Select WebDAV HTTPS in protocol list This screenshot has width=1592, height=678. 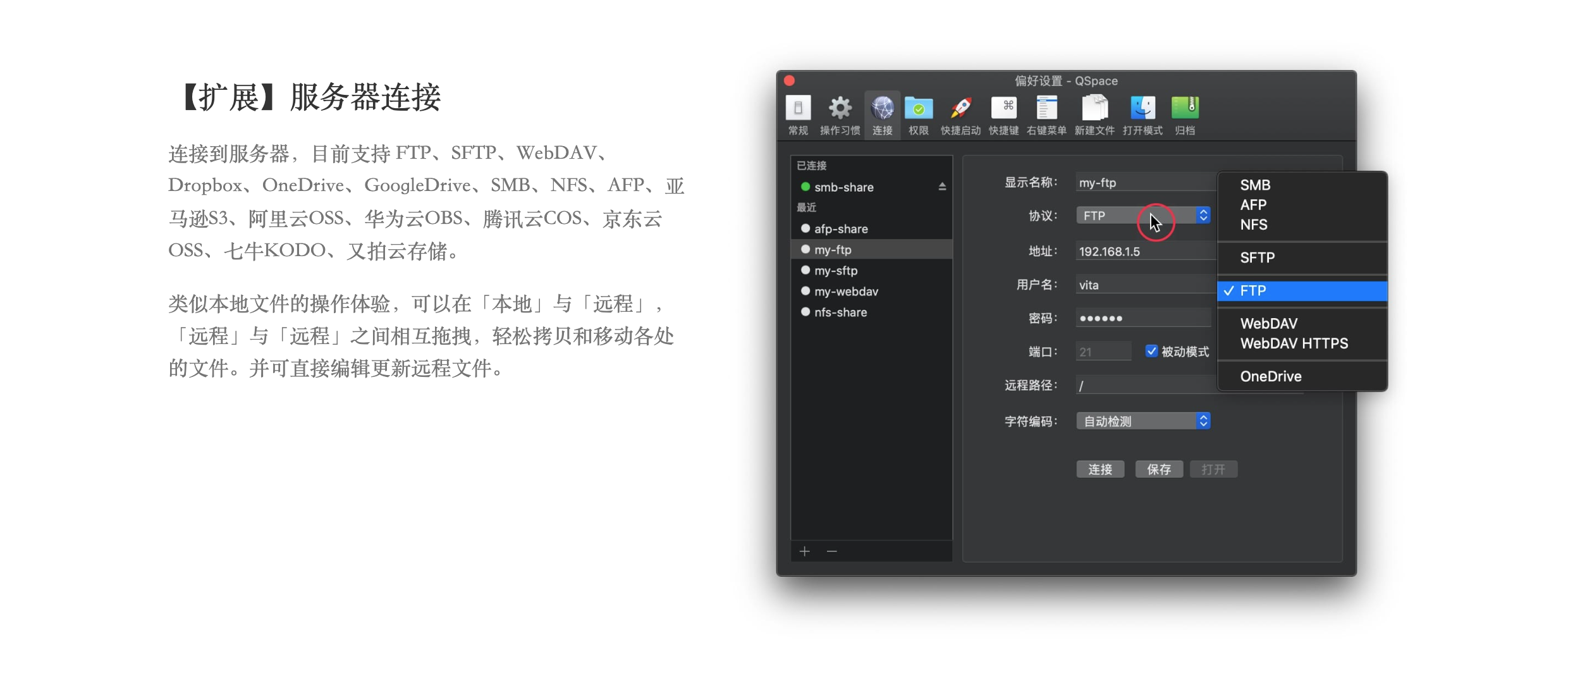[1294, 343]
